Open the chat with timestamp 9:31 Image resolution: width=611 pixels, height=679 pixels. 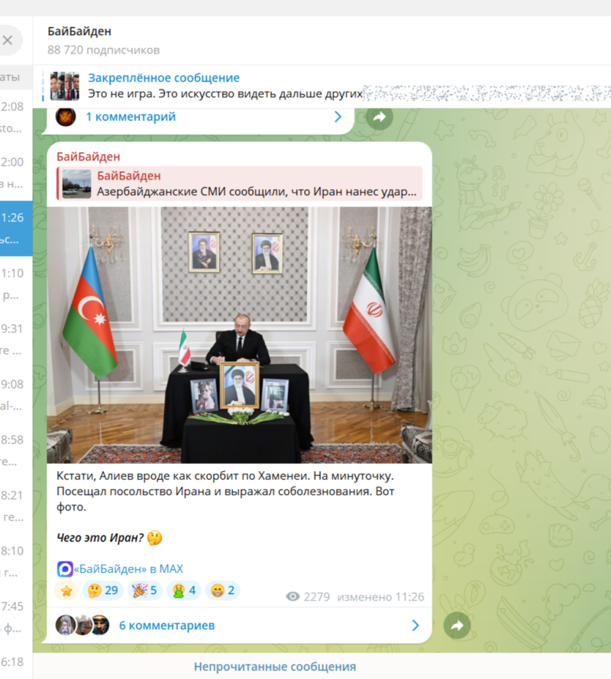click(x=16, y=339)
